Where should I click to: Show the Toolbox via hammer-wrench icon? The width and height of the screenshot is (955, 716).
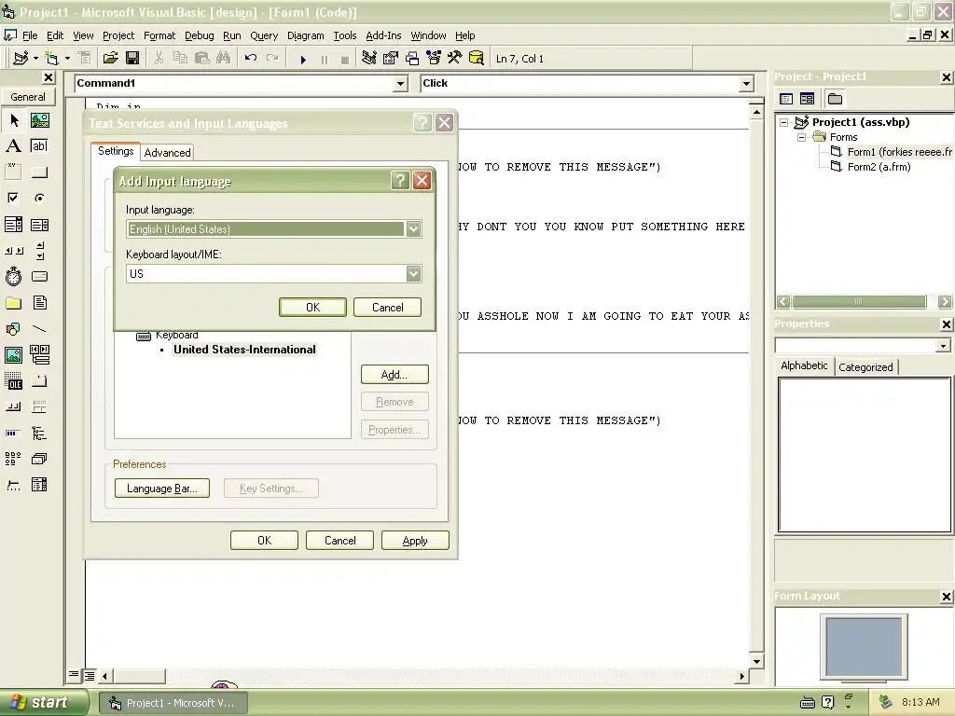(455, 59)
